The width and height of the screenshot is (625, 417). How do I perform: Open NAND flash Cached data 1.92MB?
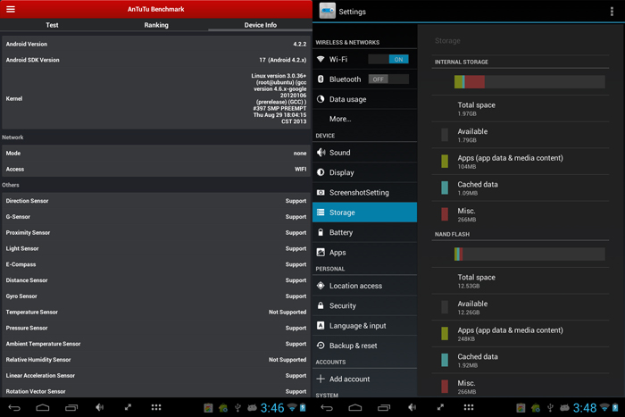point(521,360)
